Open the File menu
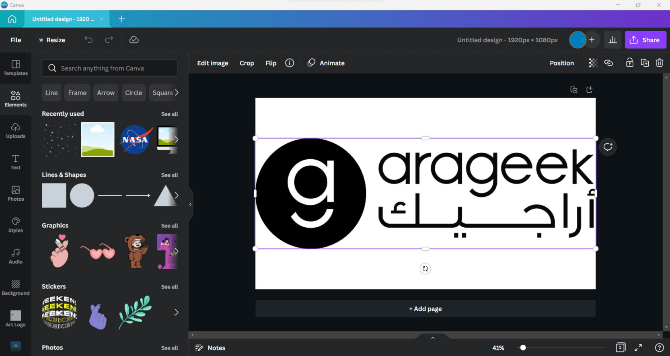This screenshot has height=356, width=670. pos(16,40)
